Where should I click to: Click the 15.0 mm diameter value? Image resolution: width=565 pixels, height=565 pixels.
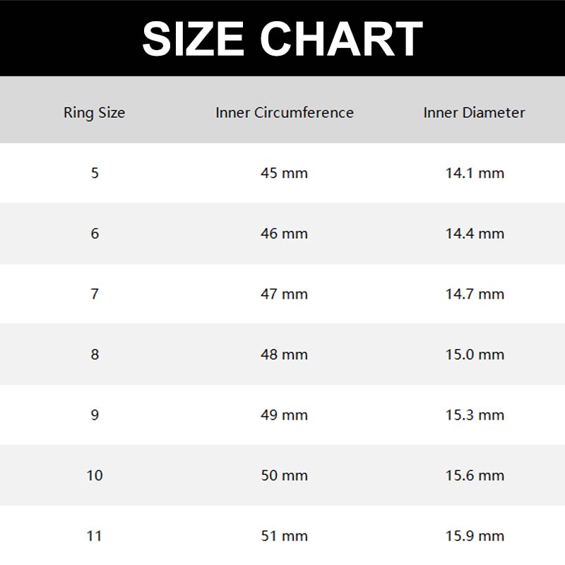point(475,355)
